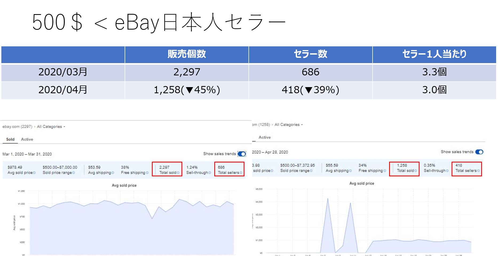
Task: Toggle Show sales trends in March panel
Action: 242,154
